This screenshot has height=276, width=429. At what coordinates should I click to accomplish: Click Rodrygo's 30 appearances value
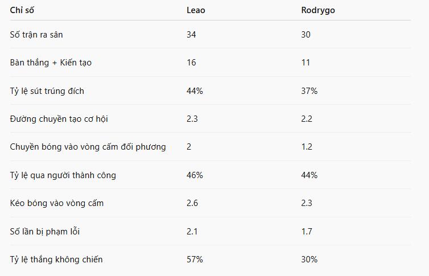[306, 35]
